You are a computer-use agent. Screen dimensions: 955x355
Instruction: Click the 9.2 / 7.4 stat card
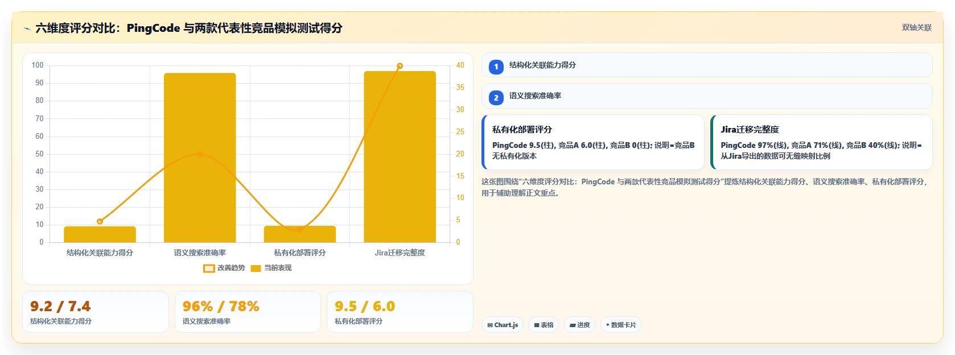pos(96,312)
